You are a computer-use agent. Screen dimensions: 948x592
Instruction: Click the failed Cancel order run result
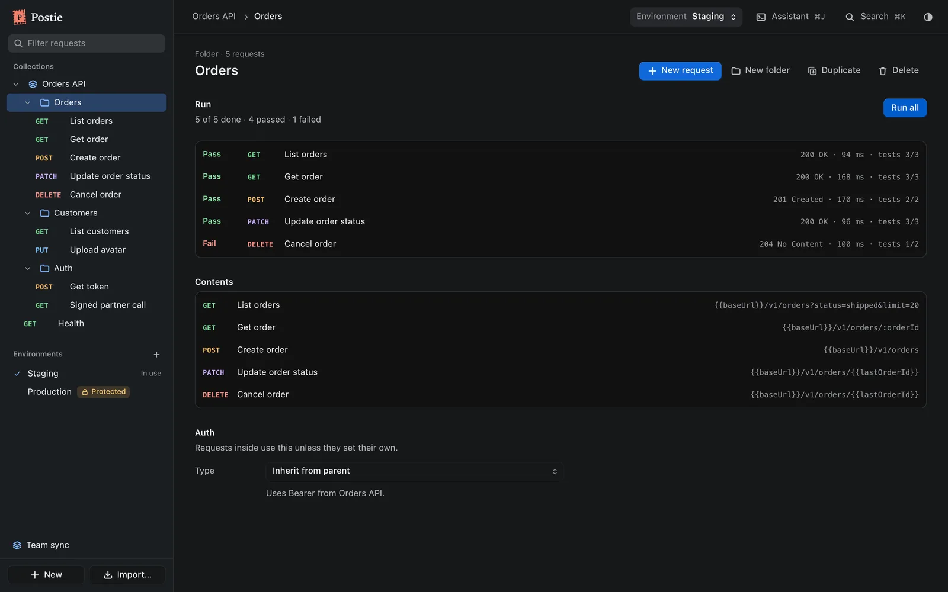click(x=561, y=244)
